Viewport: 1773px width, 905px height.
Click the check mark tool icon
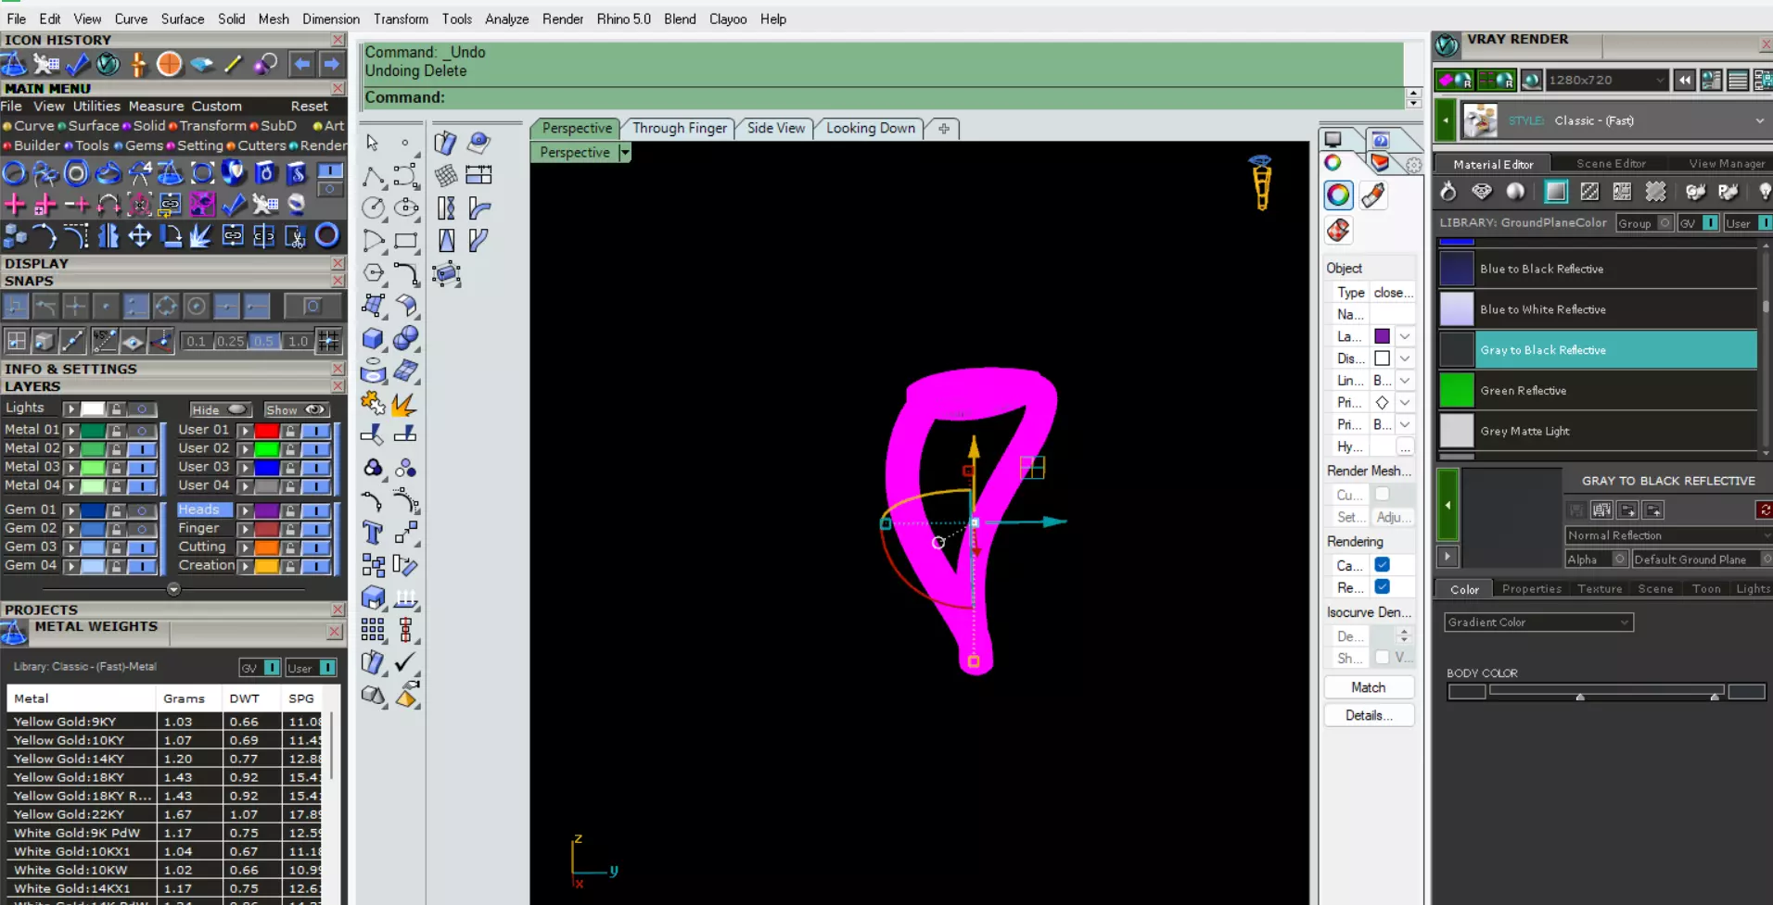406,662
